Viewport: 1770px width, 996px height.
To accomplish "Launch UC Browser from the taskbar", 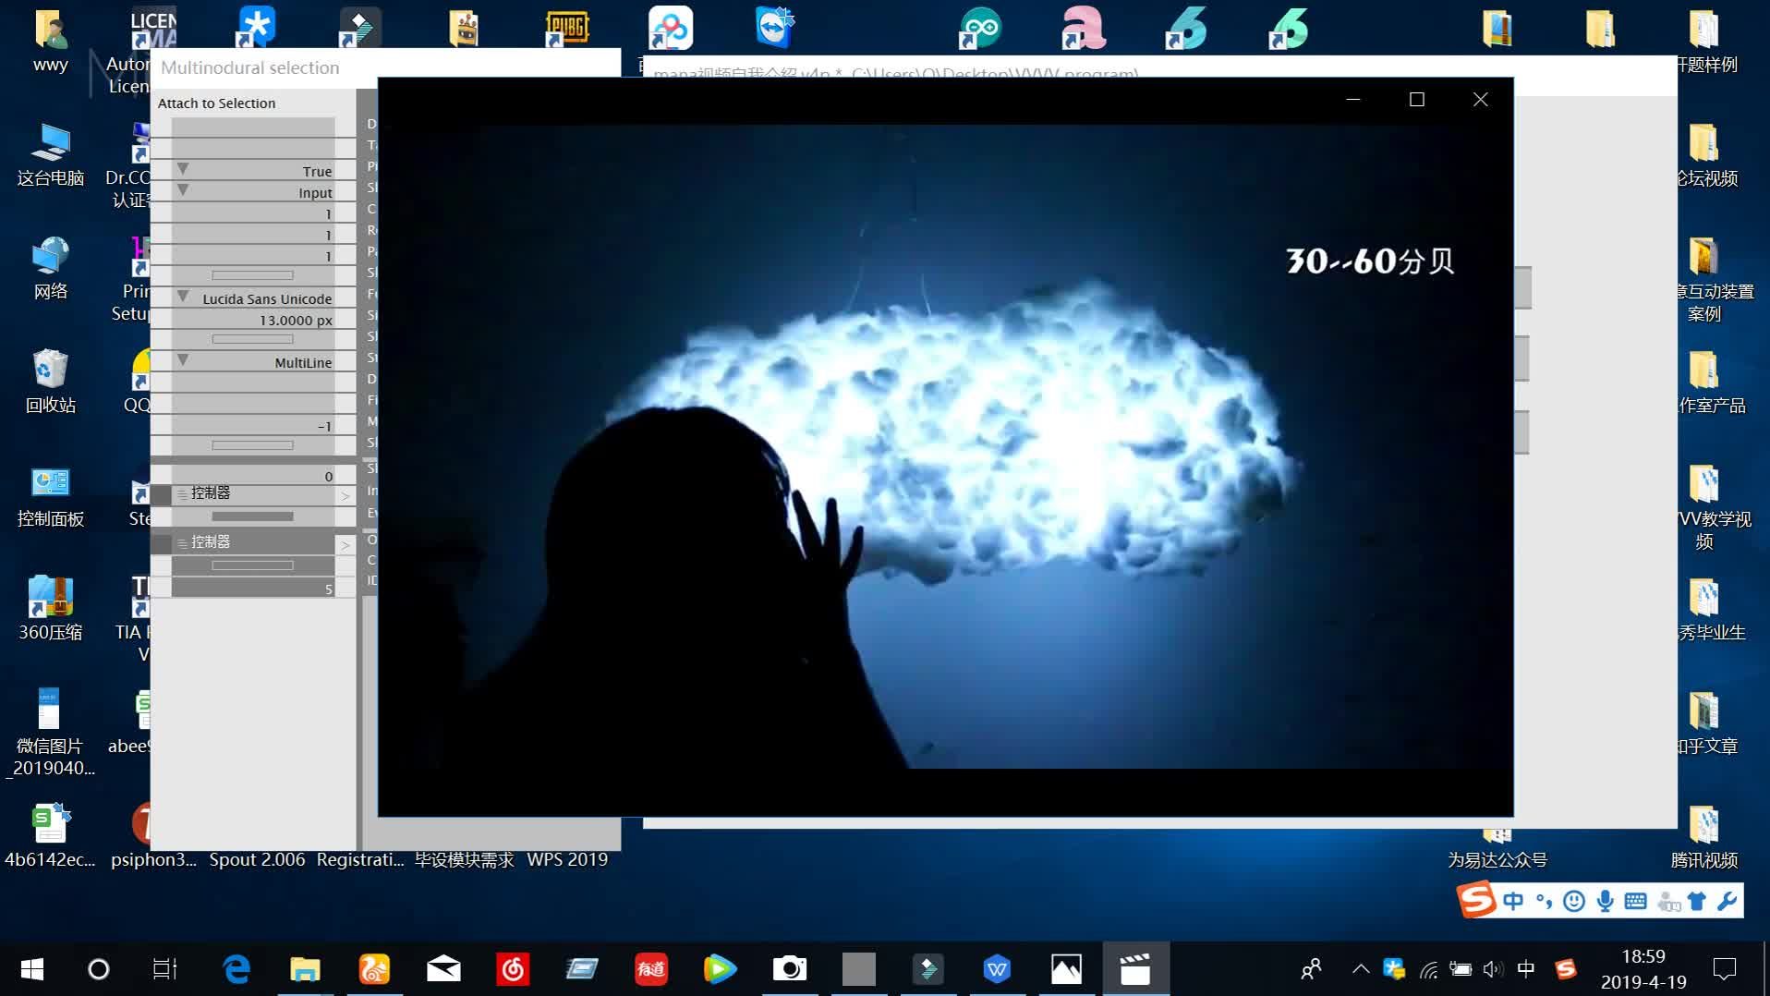I will (374, 969).
